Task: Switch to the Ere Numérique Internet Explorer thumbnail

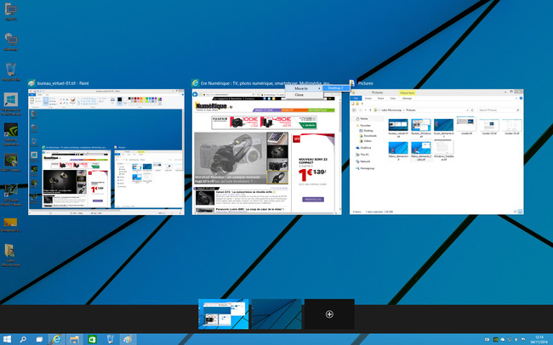Action: coord(266,152)
